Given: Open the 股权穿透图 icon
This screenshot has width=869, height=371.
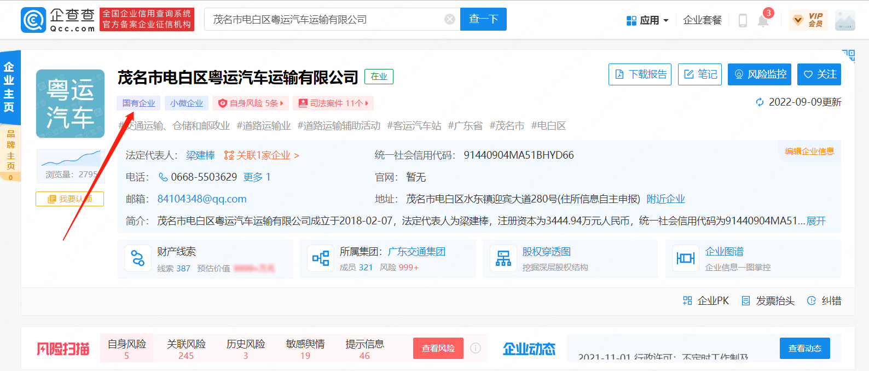Looking at the screenshot, I should point(503,259).
